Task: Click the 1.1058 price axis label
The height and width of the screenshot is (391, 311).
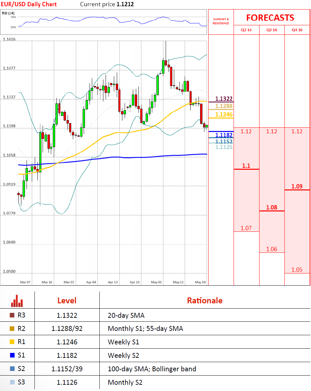Action: pyautogui.click(x=9, y=155)
